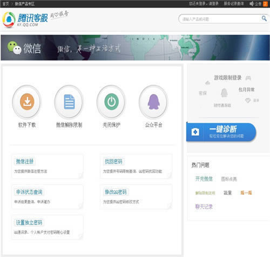Open the 修改QQ密码 card
The height and width of the screenshot is (257, 270).
(x=136, y=196)
